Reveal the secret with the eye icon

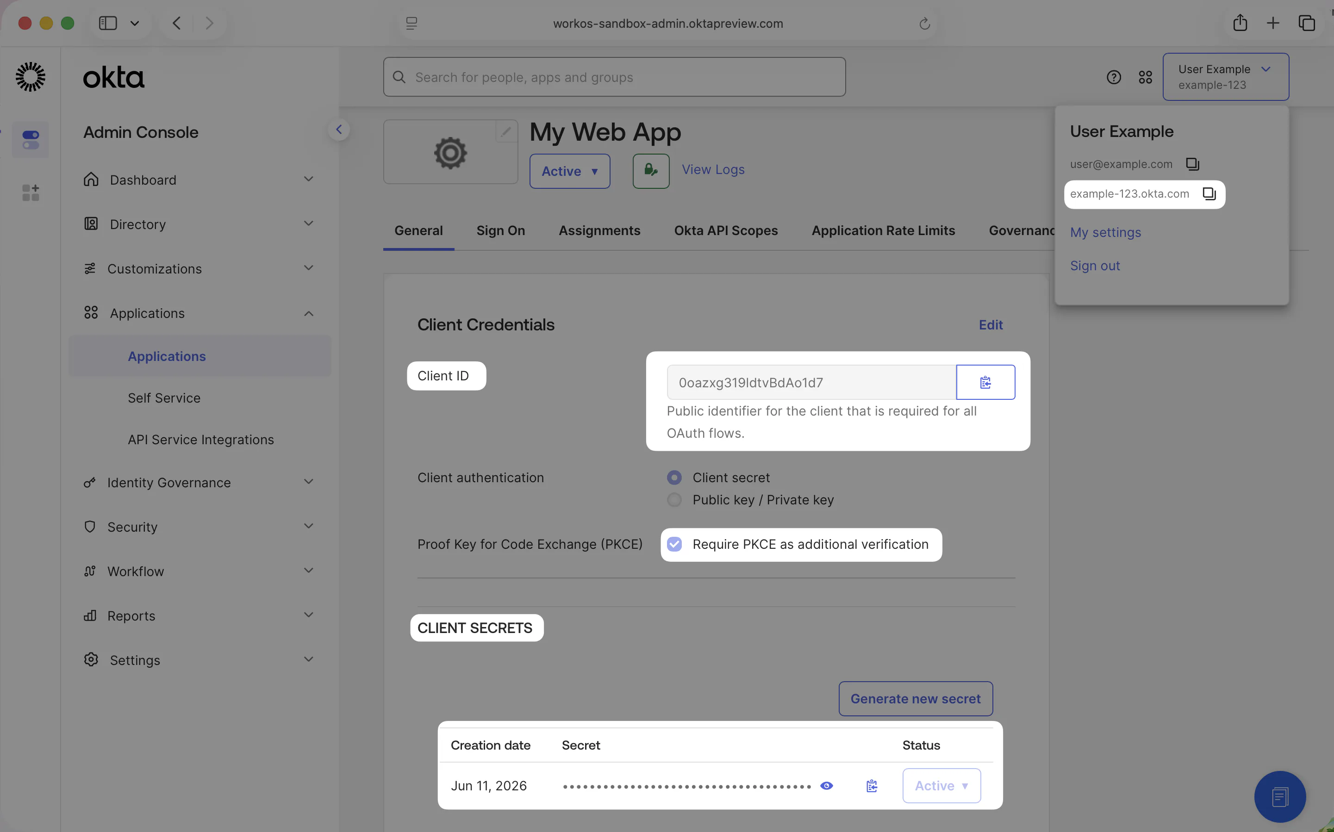[x=826, y=786]
